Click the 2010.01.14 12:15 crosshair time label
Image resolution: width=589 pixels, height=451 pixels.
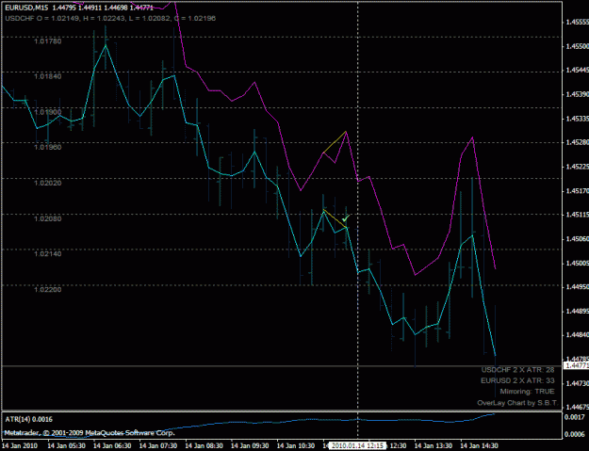point(357,445)
